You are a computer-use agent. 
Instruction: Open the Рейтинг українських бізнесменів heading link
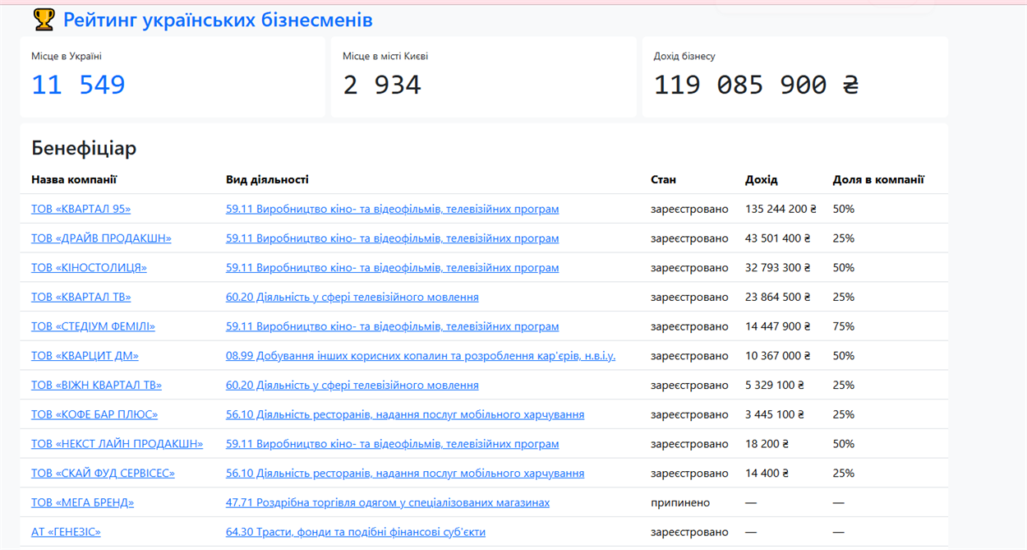point(218,20)
